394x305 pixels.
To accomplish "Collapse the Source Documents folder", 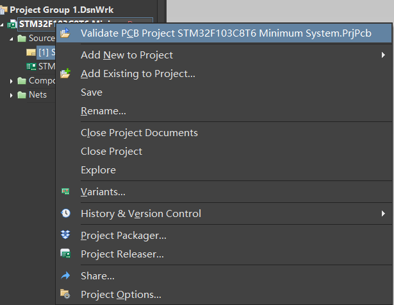I will 12,39.
